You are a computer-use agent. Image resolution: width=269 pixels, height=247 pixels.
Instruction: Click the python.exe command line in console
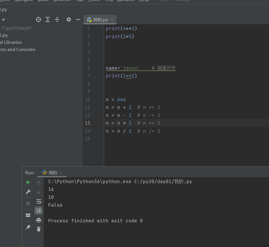click(x=120, y=181)
